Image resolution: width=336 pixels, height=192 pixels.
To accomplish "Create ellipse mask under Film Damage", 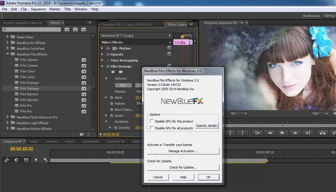I will click(x=113, y=72).
